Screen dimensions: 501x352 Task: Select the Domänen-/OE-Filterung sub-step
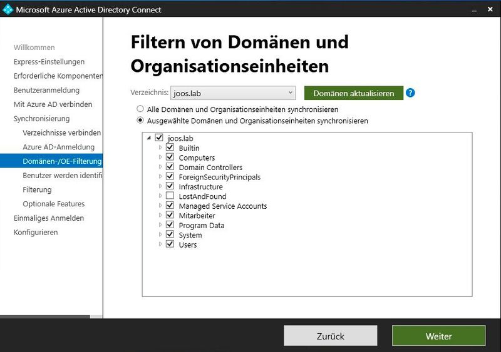[51, 161]
